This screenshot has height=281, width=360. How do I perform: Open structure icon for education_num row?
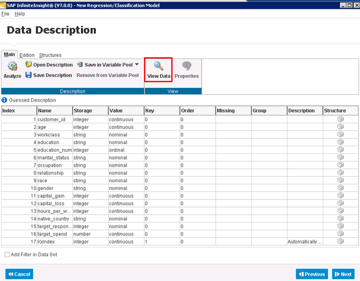pos(340,149)
